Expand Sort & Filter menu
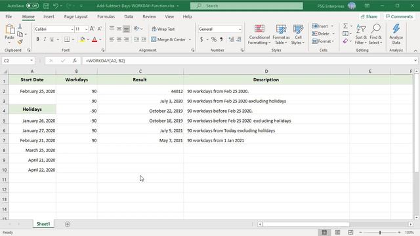The image size is (420, 236). click(361, 34)
